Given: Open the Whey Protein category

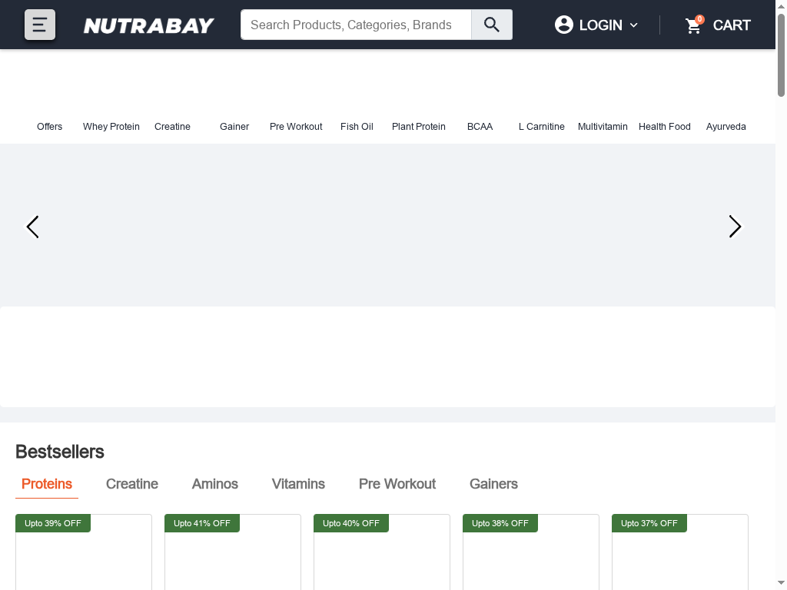Looking at the screenshot, I should click(x=111, y=126).
